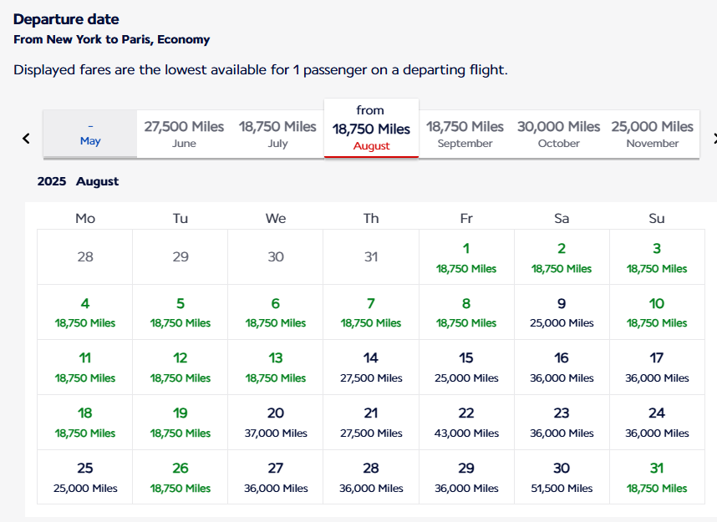Choose August 4 departure date
The height and width of the screenshot is (522, 717).
85,312
